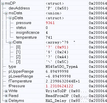Click the location address in type row
This screenshot has height=103, width=107.
98,67
